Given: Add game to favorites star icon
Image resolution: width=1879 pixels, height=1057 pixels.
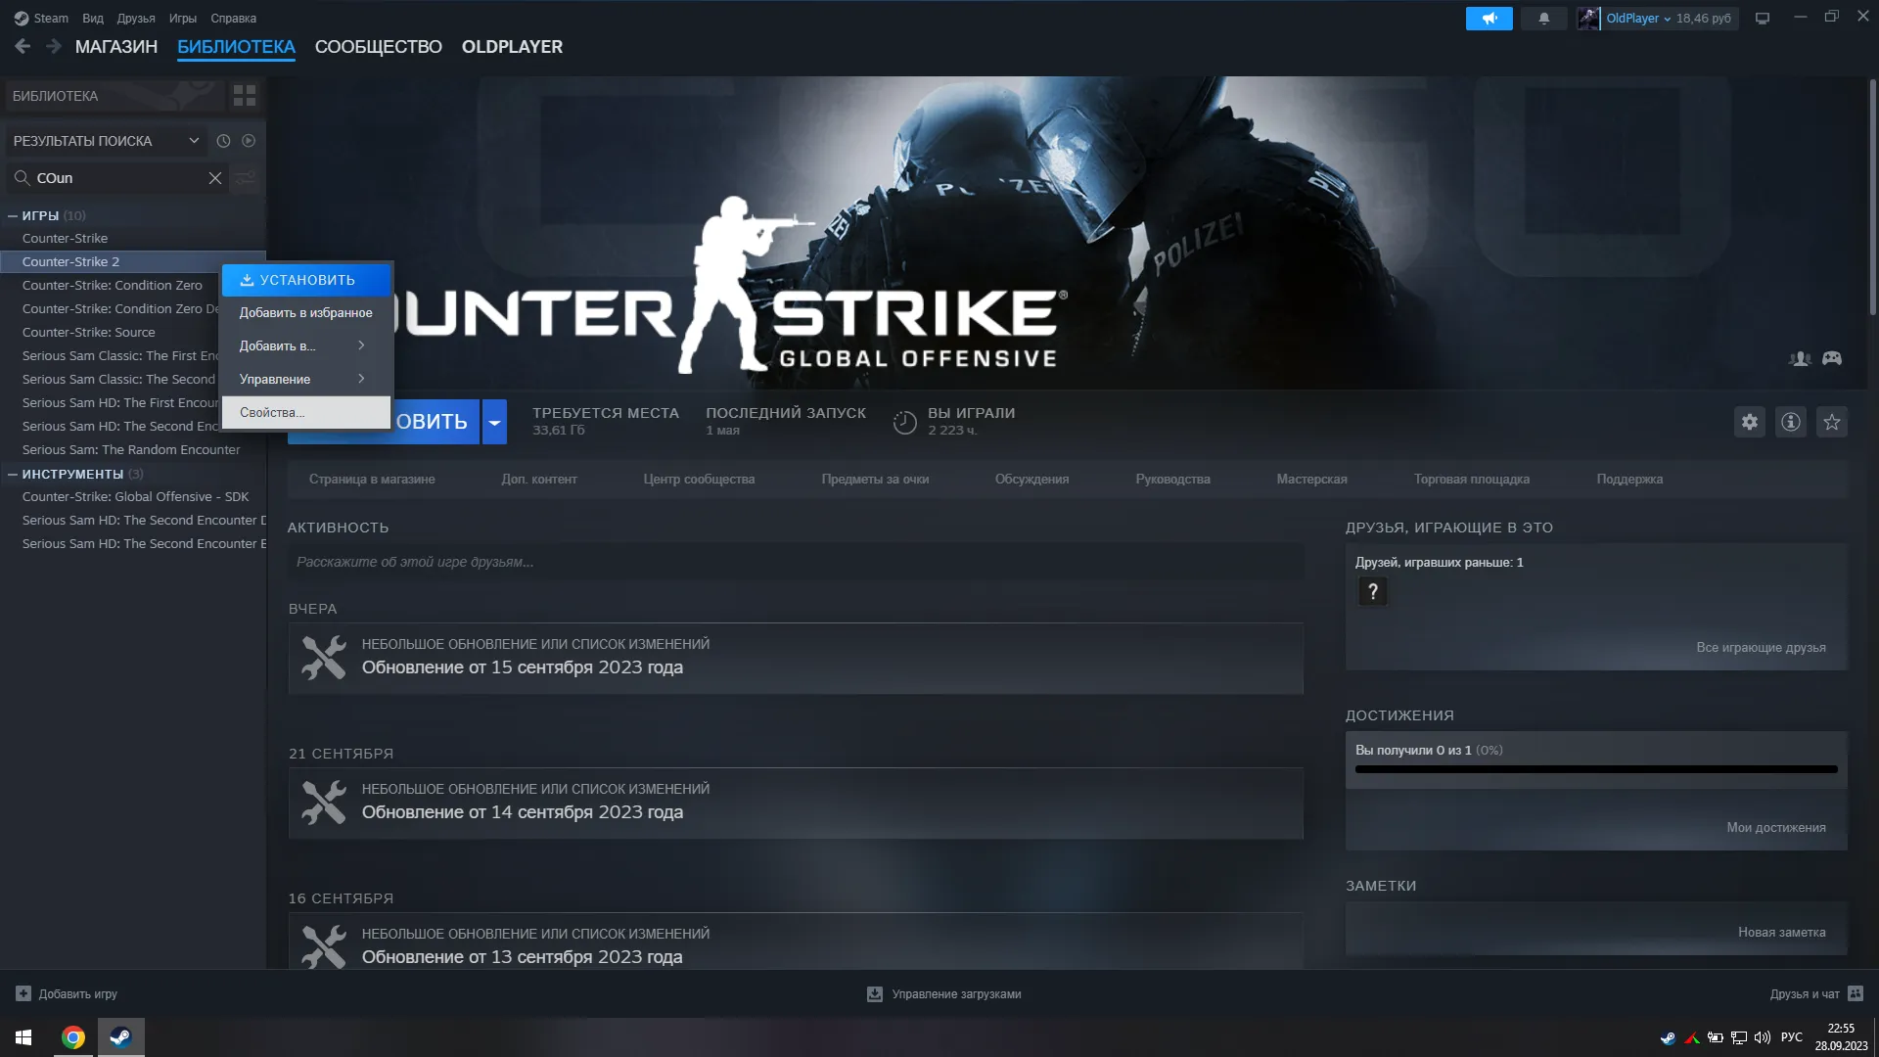Looking at the screenshot, I should pyautogui.click(x=1832, y=422).
